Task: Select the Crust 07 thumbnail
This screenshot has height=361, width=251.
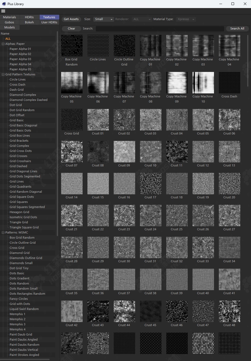Action: [x=72, y=152]
